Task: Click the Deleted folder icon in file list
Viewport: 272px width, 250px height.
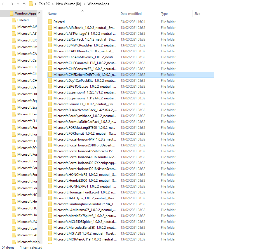Action: point(50,22)
